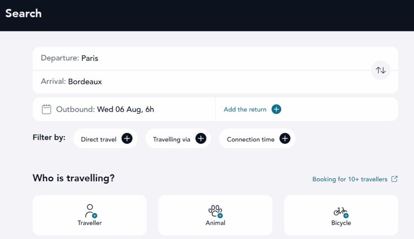Click the Bicycle icon
The image size is (414, 239).
(341, 212)
